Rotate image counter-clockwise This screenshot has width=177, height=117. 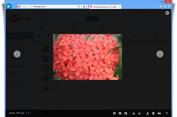[134, 113]
